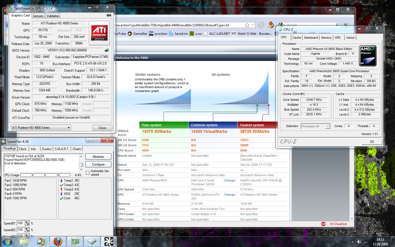The width and height of the screenshot is (395, 247).
Task: Open the Exotics tab in SpeedFan
Action: [x=47, y=149]
